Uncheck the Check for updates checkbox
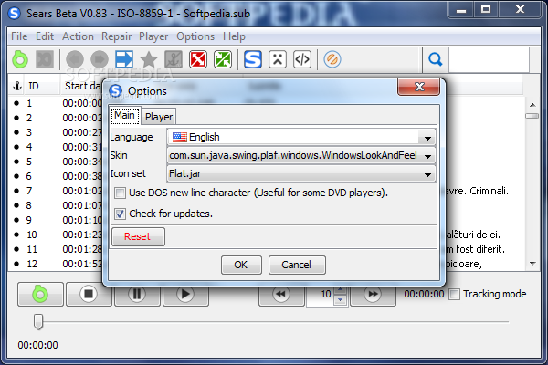 pos(120,214)
